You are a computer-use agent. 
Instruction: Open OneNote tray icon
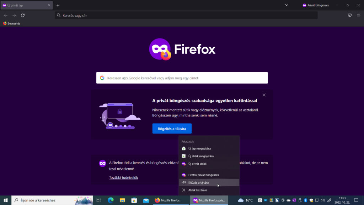point(294,200)
